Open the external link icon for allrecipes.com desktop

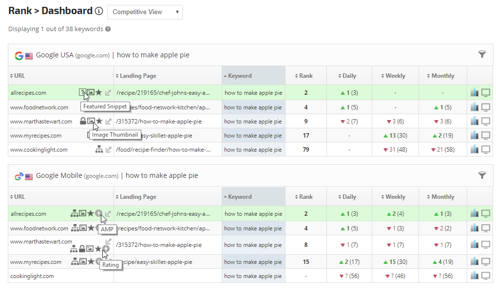pos(108,92)
